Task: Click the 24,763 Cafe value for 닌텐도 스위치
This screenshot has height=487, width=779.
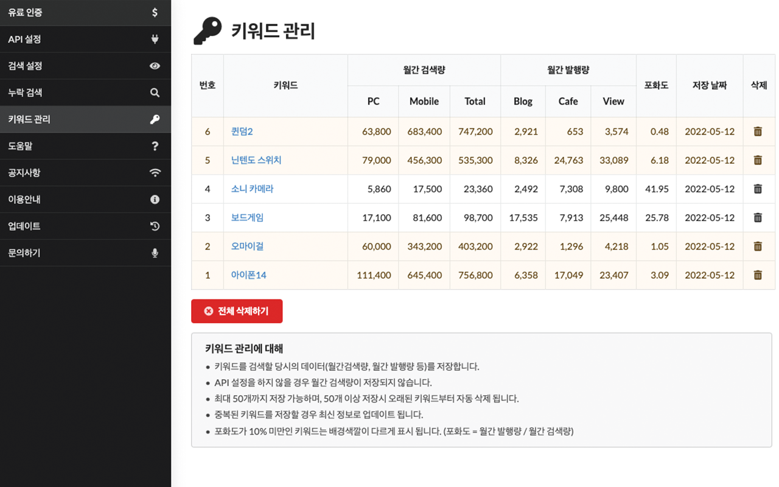Action: pyautogui.click(x=568, y=160)
